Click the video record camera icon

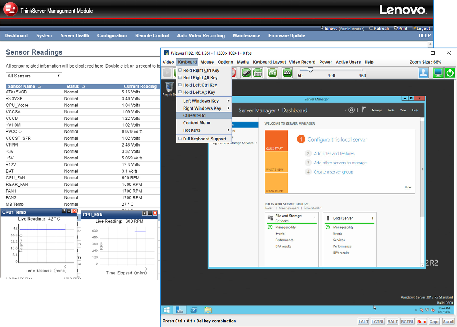point(272,72)
